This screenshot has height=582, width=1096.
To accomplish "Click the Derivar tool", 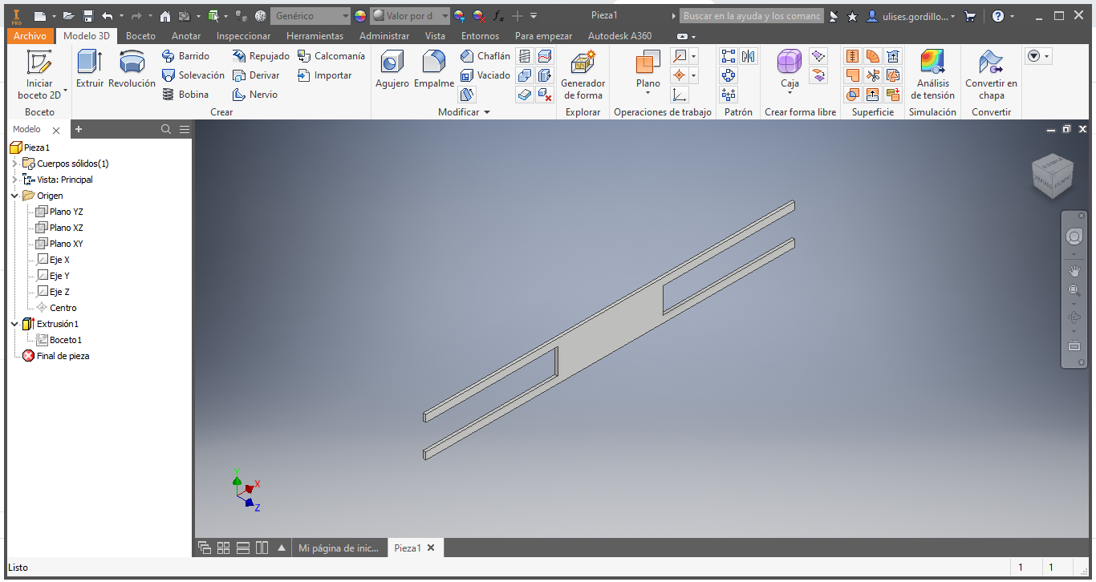I will click(256, 75).
